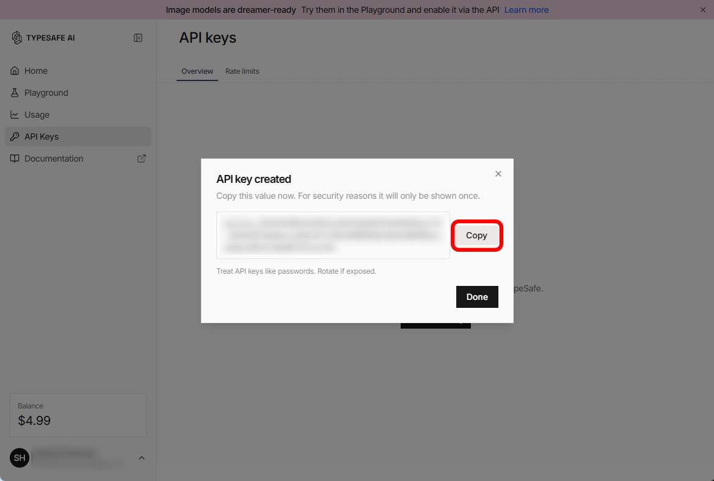Expand the account menu chevron
This screenshot has width=714, height=481.
click(x=142, y=458)
